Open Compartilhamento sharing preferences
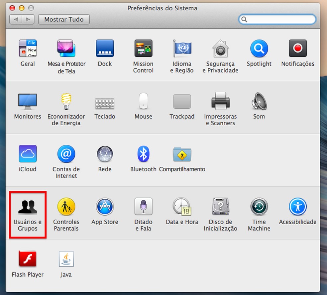The width and height of the screenshot is (327, 295). pos(182,154)
